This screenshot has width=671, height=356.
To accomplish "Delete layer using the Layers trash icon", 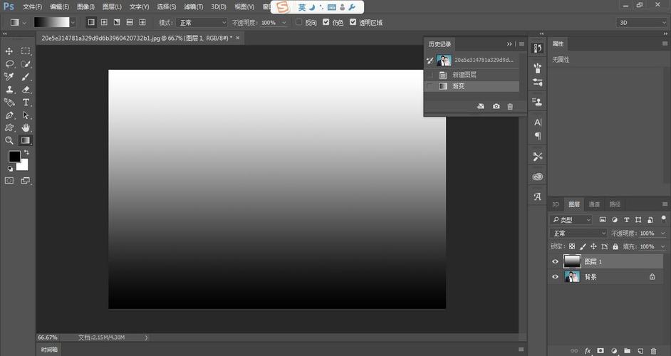I will tap(653, 351).
